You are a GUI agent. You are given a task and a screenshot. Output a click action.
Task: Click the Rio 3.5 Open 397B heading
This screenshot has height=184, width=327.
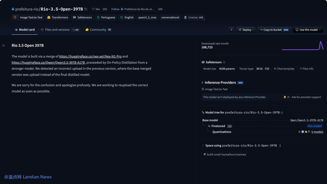coord(28,45)
